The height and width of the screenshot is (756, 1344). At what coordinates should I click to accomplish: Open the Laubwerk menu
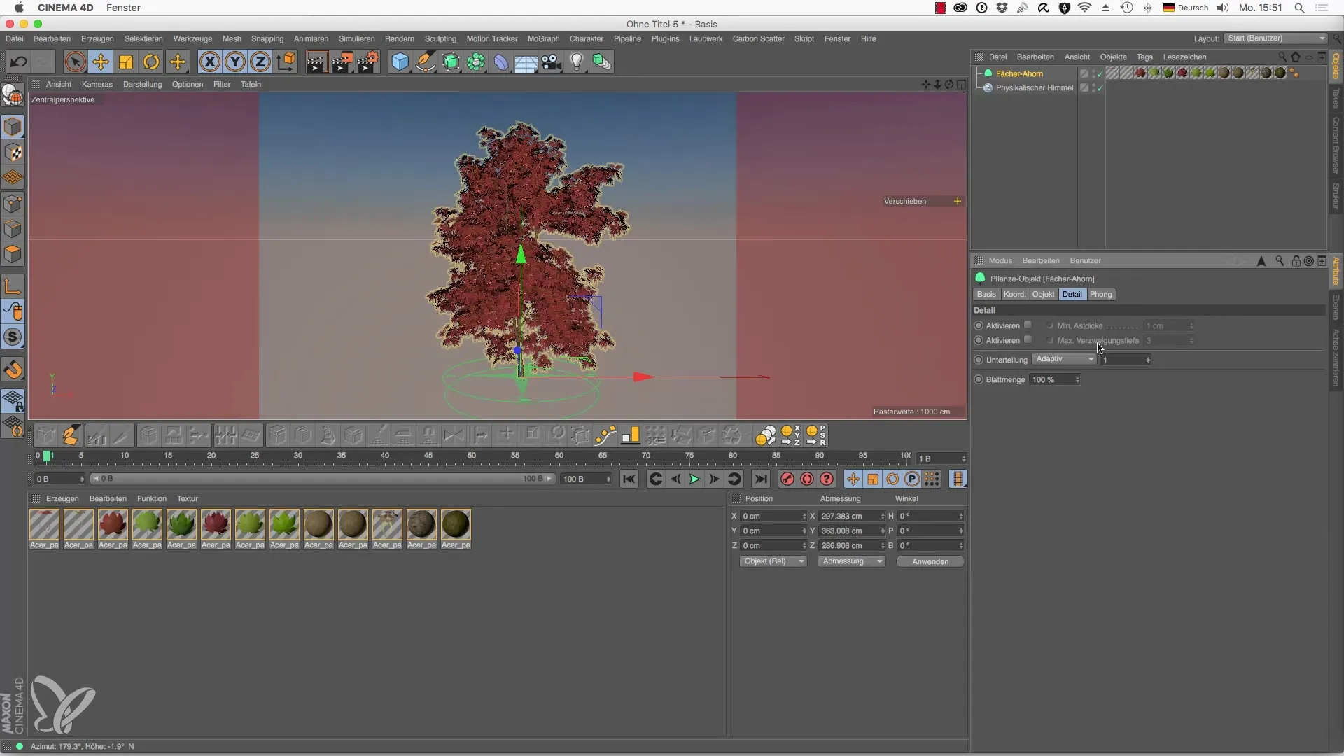(x=706, y=39)
